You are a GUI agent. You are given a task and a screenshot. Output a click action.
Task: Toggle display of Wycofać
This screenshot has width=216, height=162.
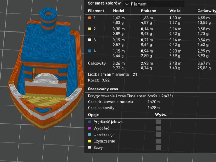click(x=158, y=128)
